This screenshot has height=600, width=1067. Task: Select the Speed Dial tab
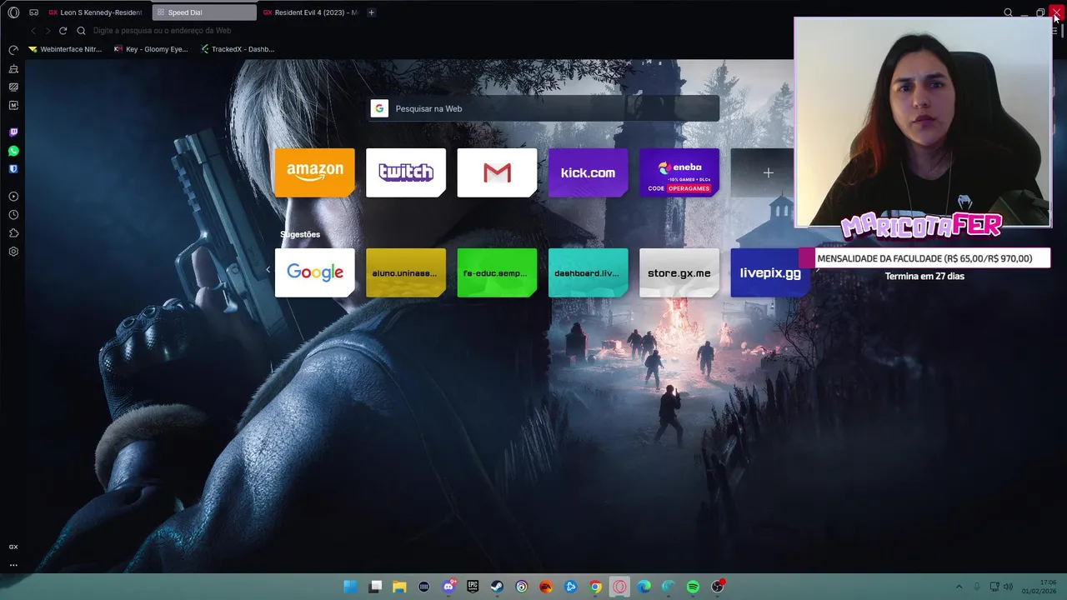[x=204, y=12]
